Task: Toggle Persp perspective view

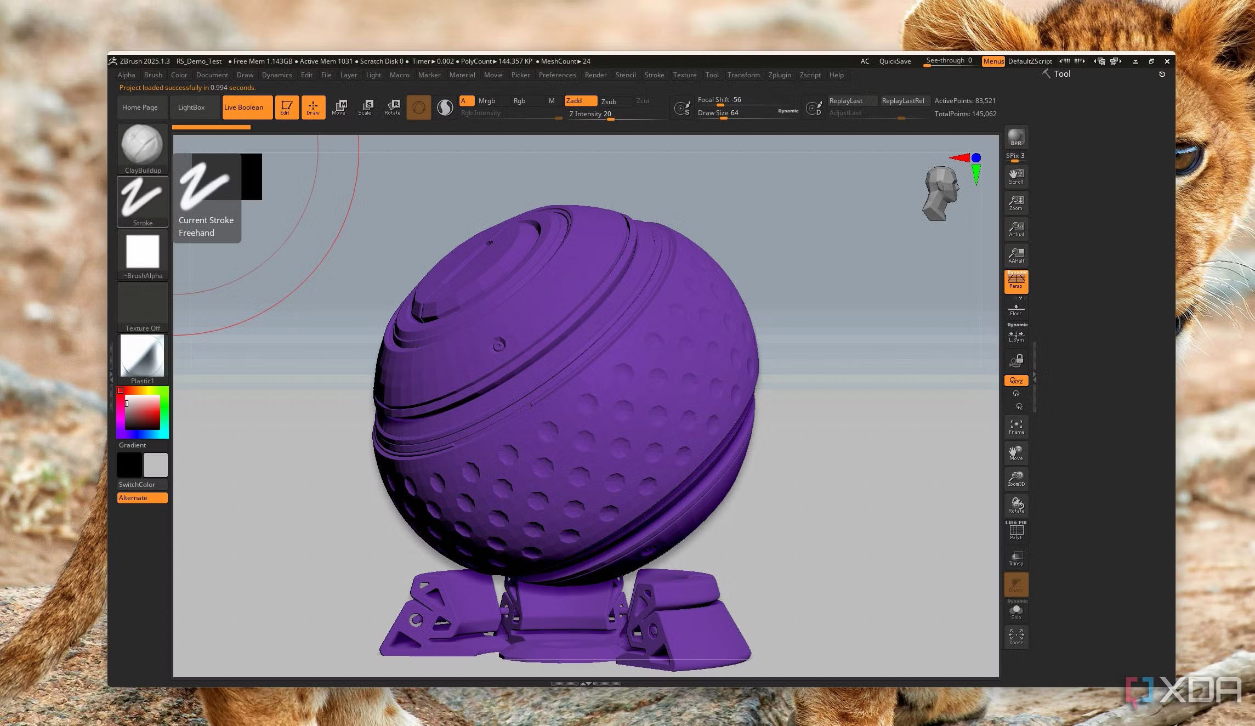Action: [1016, 281]
